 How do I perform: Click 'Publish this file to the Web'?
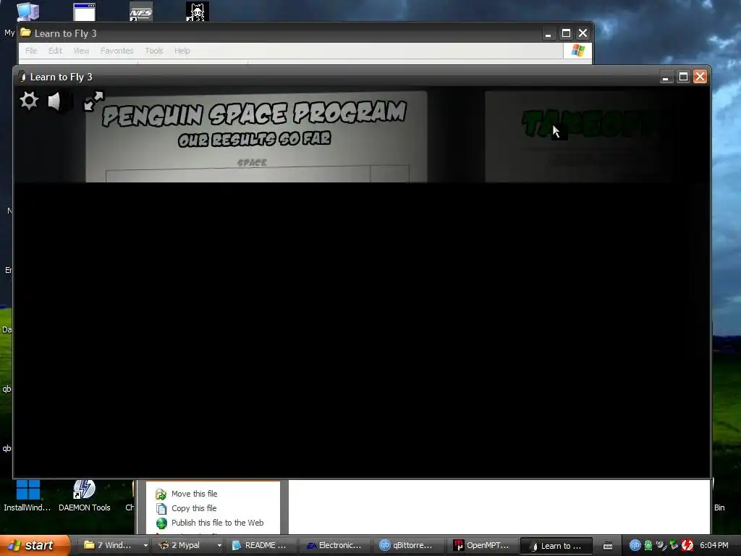[217, 523]
